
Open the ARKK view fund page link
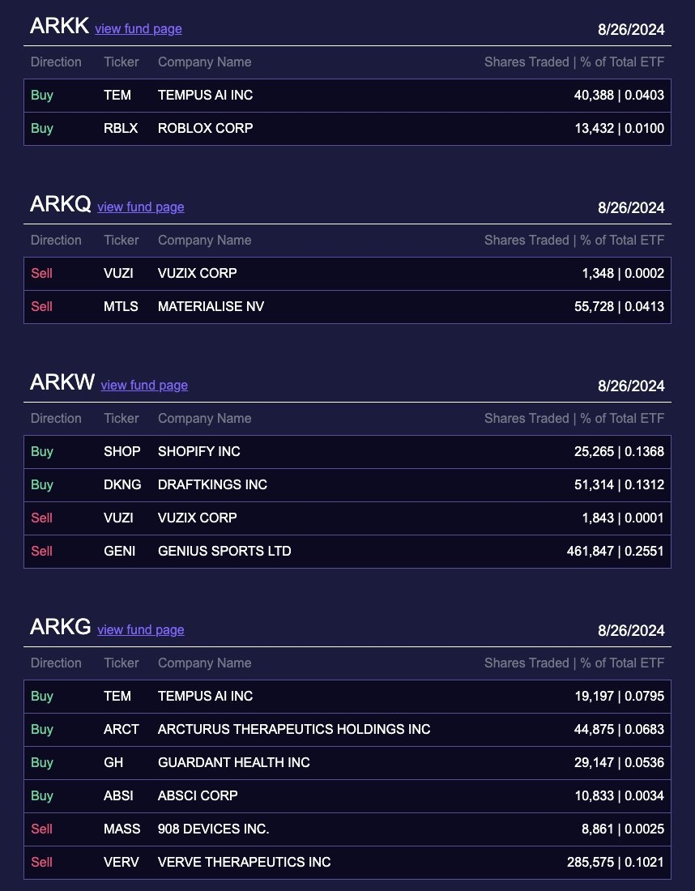138,29
